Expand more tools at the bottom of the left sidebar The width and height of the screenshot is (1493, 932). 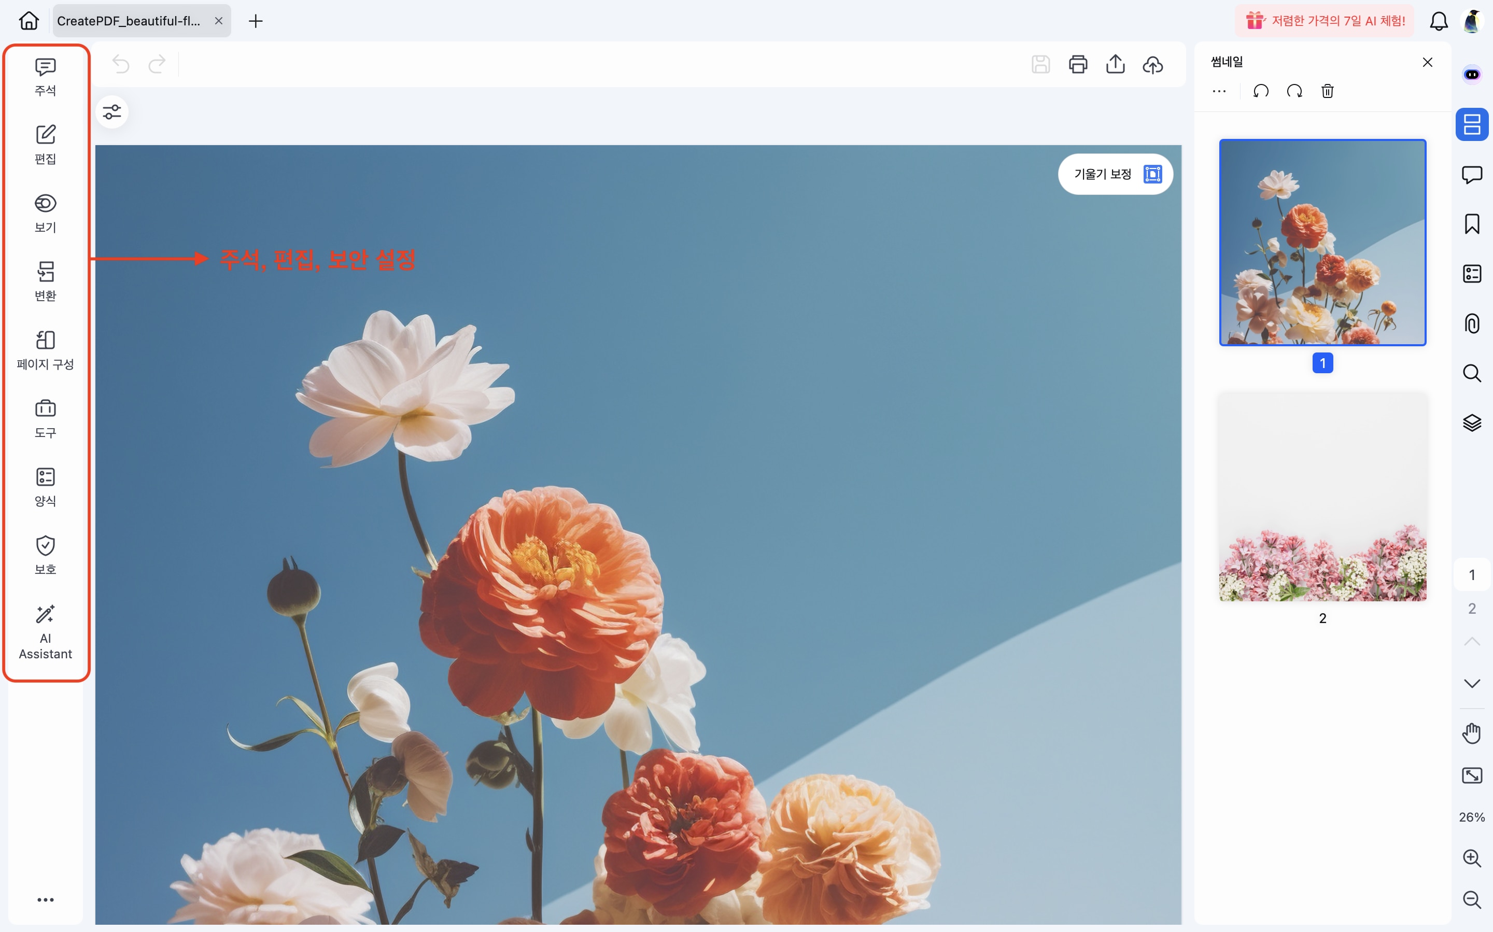45,900
